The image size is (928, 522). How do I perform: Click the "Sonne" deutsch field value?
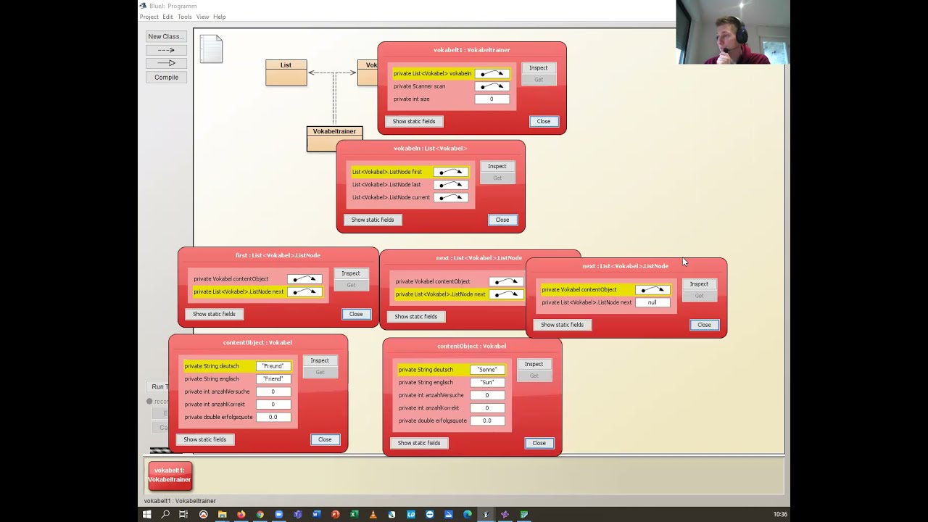(x=487, y=370)
